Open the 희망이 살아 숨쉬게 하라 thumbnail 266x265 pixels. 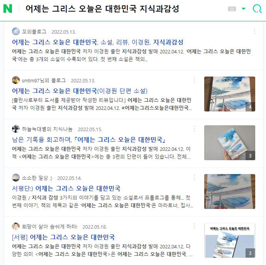(x=230, y=240)
